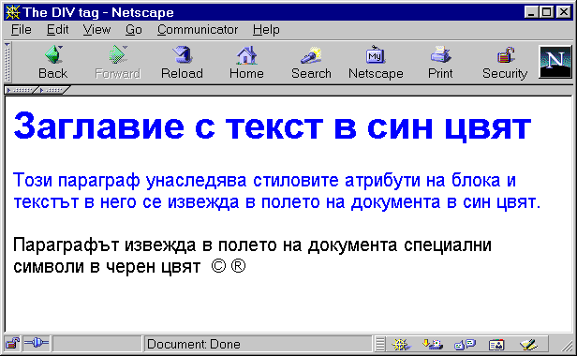Click the Forward toolbar button
Image resolution: width=577 pixels, height=356 pixels.
117,62
